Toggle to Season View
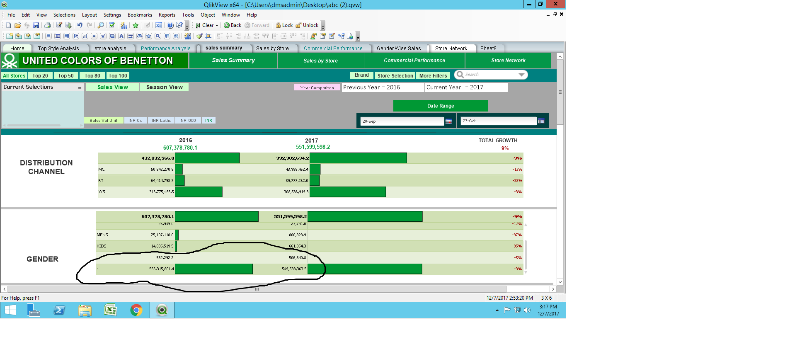The width and height of the screenshot is (785, 354). pos(164,87)
